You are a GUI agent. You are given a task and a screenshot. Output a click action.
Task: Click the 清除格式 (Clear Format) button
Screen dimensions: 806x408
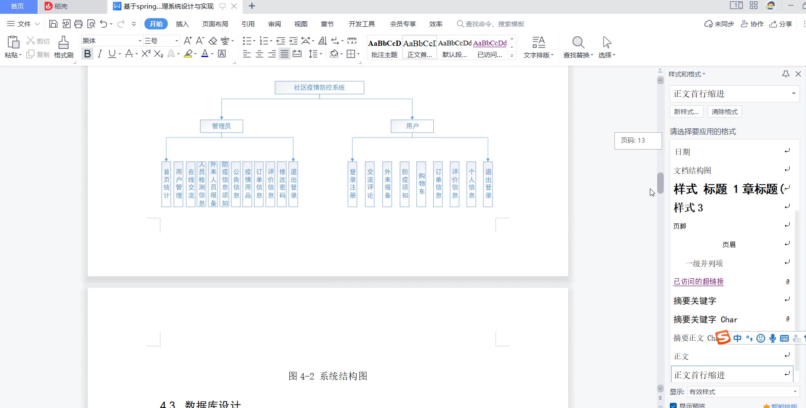tap(725, 112)
